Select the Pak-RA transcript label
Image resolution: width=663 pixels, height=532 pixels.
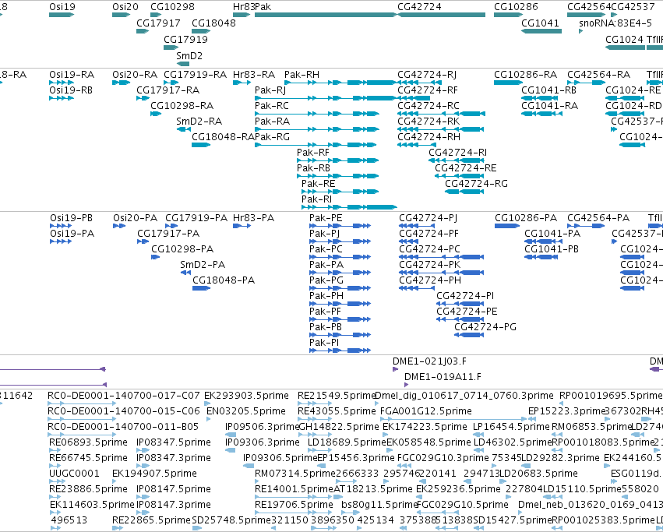(x=273, y=122)
